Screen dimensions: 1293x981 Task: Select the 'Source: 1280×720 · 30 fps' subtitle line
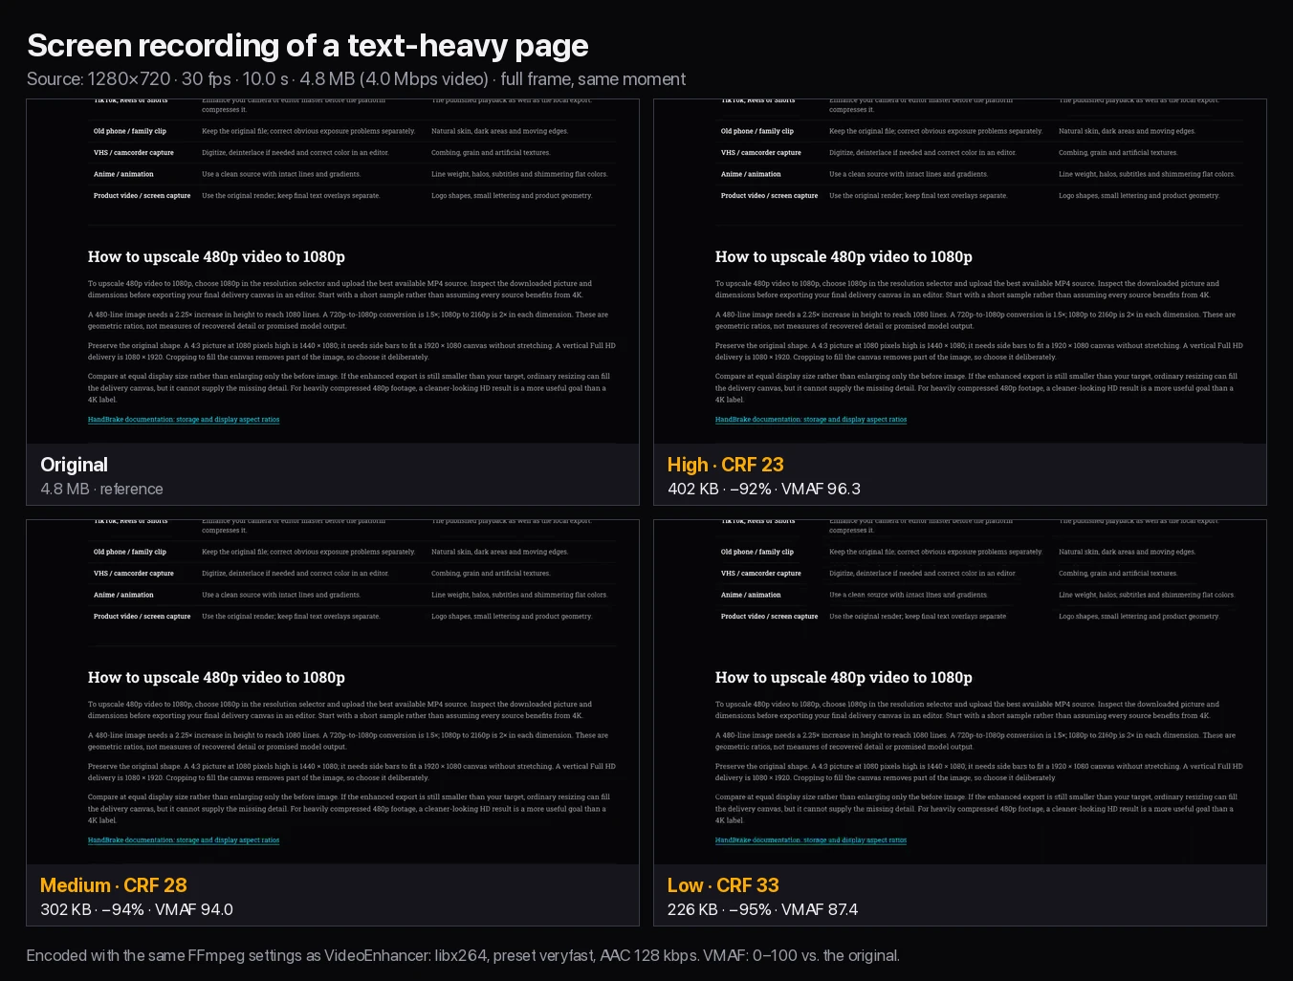tap(356, 79)
